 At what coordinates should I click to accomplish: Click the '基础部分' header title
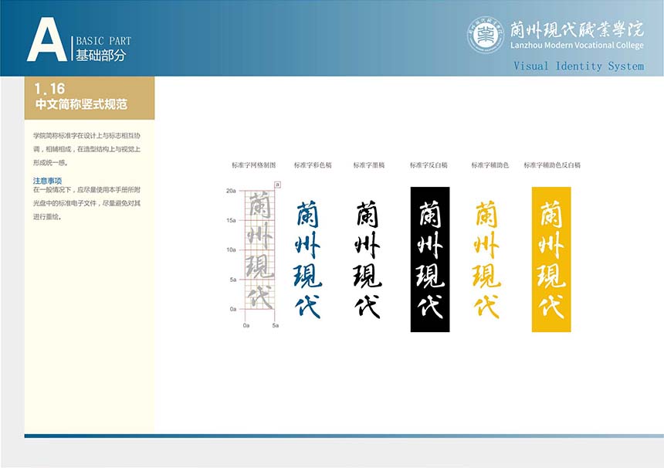tap(100, 56)
